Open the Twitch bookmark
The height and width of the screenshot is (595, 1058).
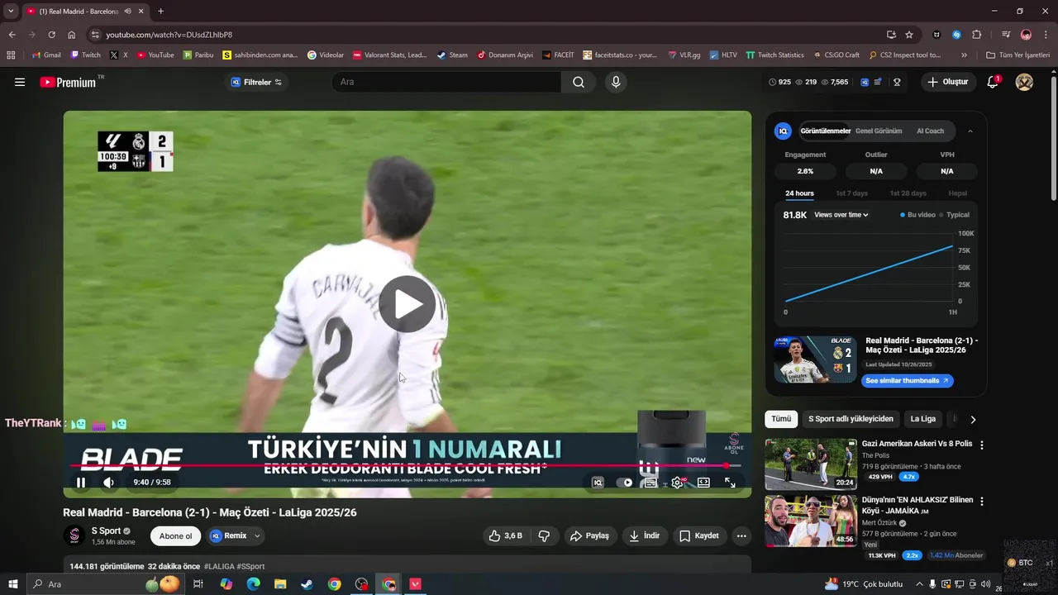(86, 55)
